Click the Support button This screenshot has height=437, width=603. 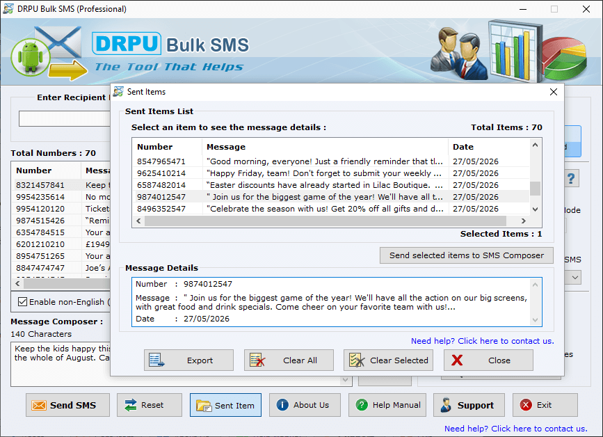coord(469,405)
